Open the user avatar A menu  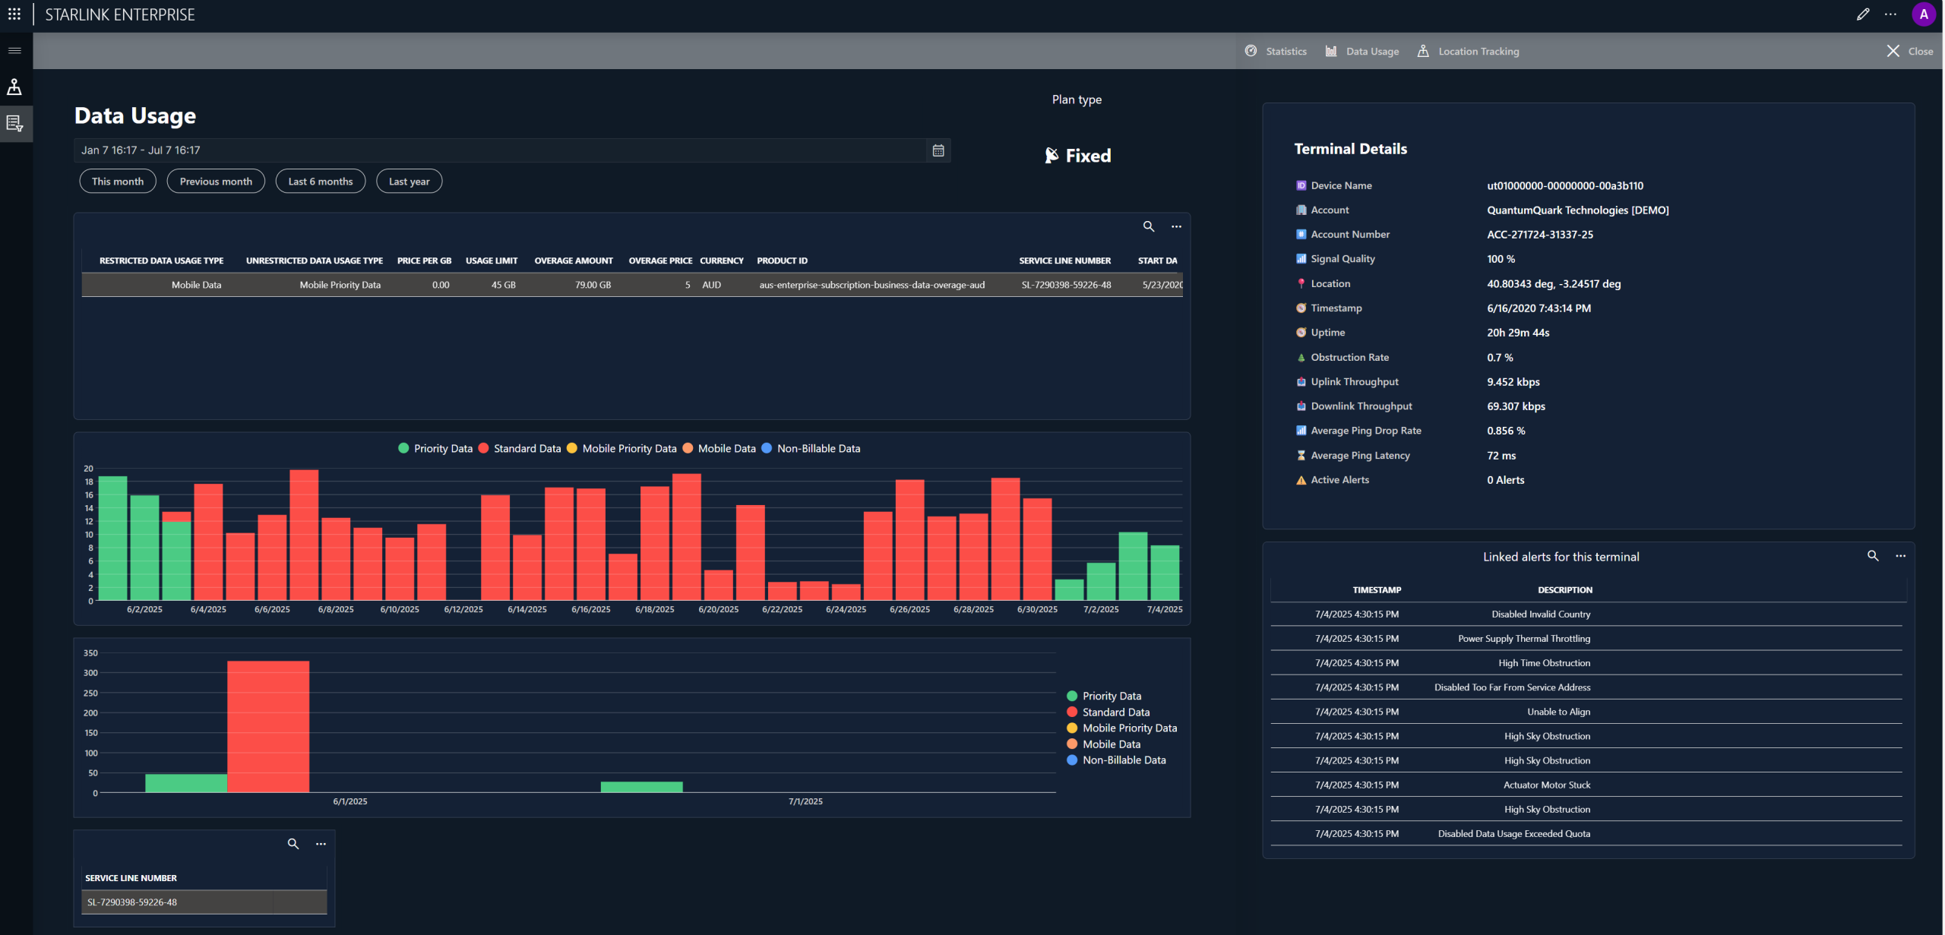[x=1923, y=14]
